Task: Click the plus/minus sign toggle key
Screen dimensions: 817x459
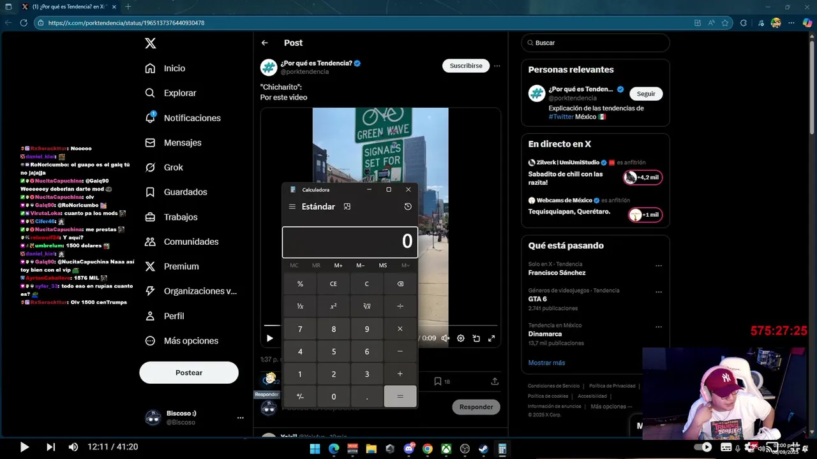Action: pyautogui.click(x=300, y=397)
